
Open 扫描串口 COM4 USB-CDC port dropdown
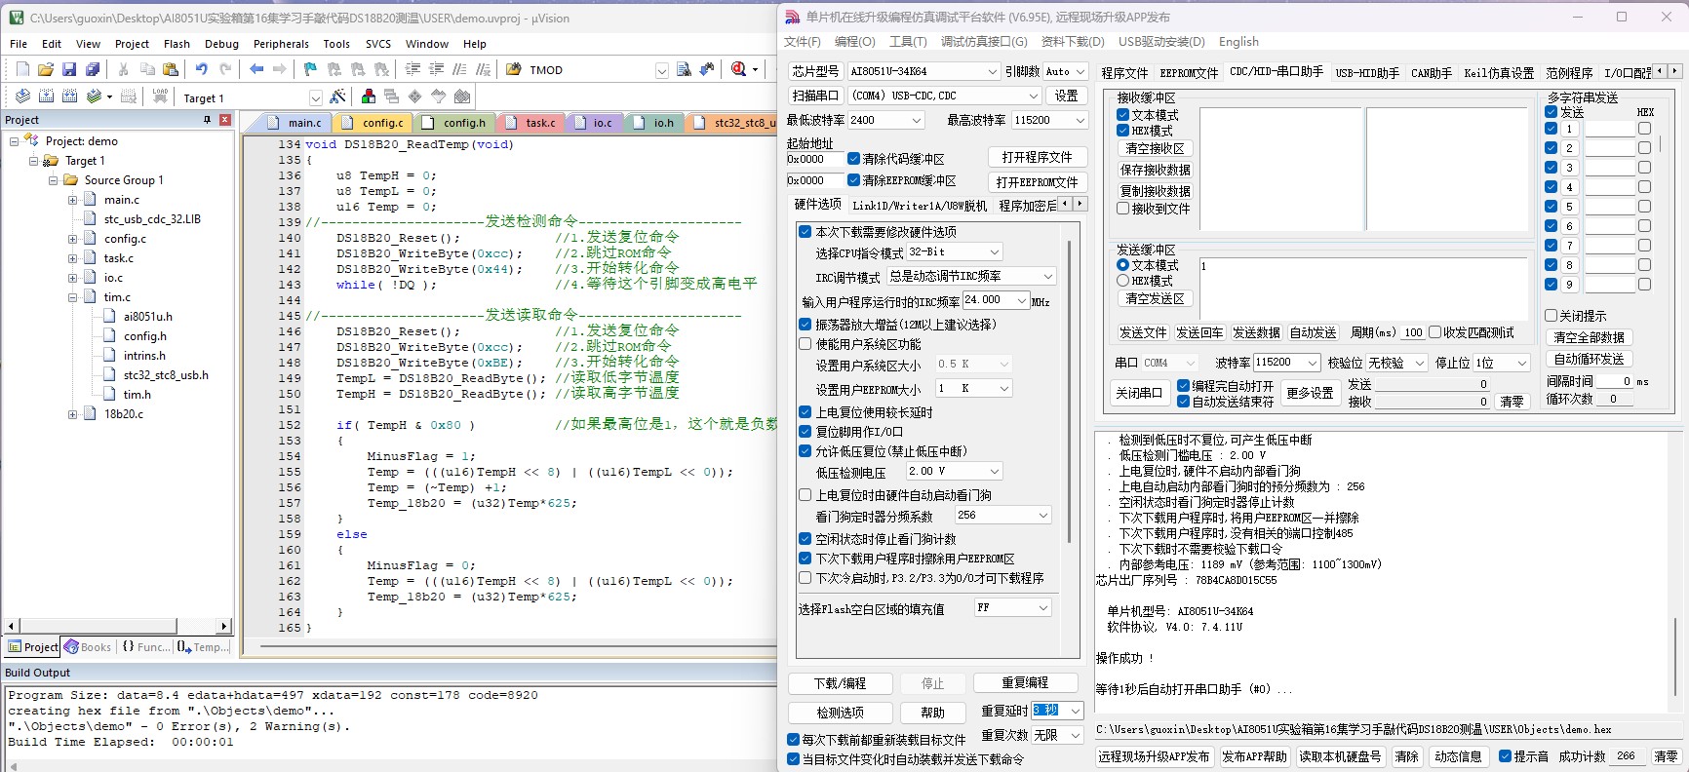coord(945,96)
